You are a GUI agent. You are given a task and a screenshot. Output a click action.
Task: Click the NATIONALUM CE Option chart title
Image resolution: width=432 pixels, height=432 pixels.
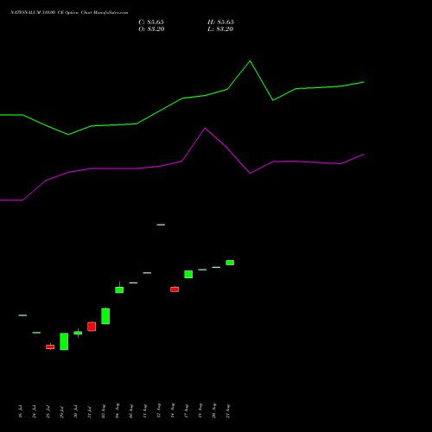(x=69, y=13)
